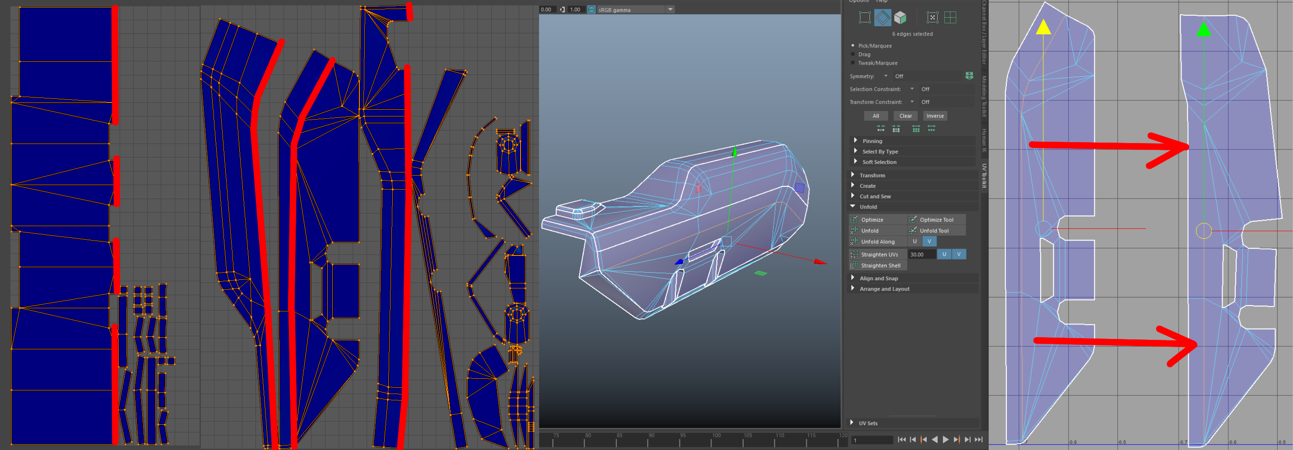Open the Symmetry dropdown arrow
The height and width of the screenshot is (450, 1293).
click(x=886, y=76)
